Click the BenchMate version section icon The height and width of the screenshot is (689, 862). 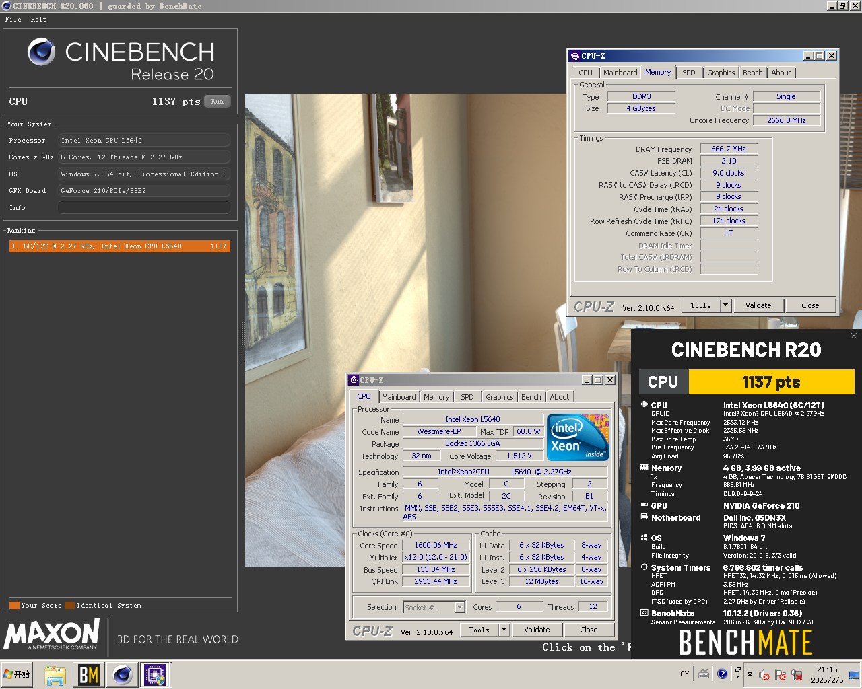[644, 613]
